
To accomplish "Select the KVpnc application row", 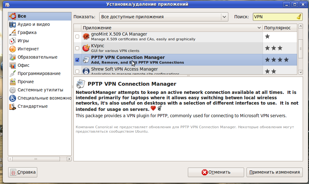I will pos(185,48).
